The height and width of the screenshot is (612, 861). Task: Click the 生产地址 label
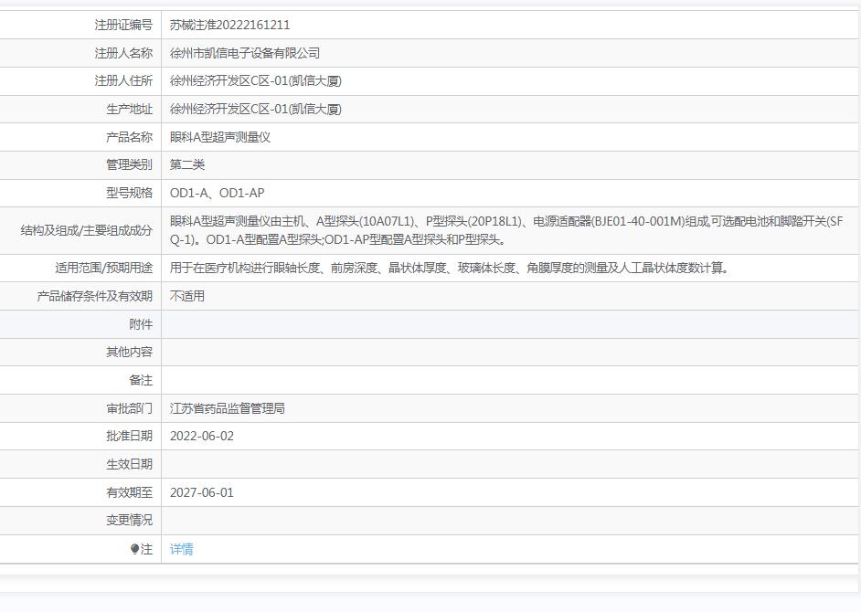pos(129,110)
